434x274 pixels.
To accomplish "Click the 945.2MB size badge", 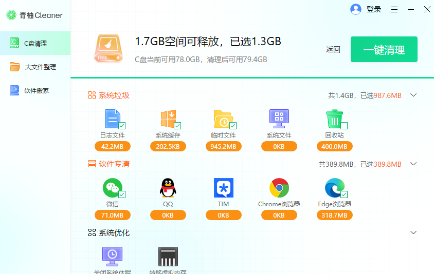I will 224,146.
